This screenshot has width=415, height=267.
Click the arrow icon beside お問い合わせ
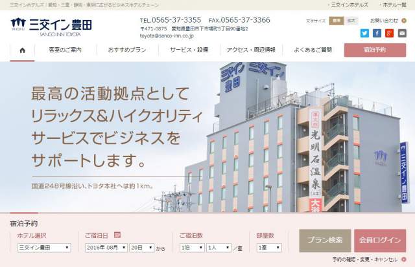(404, 21)
